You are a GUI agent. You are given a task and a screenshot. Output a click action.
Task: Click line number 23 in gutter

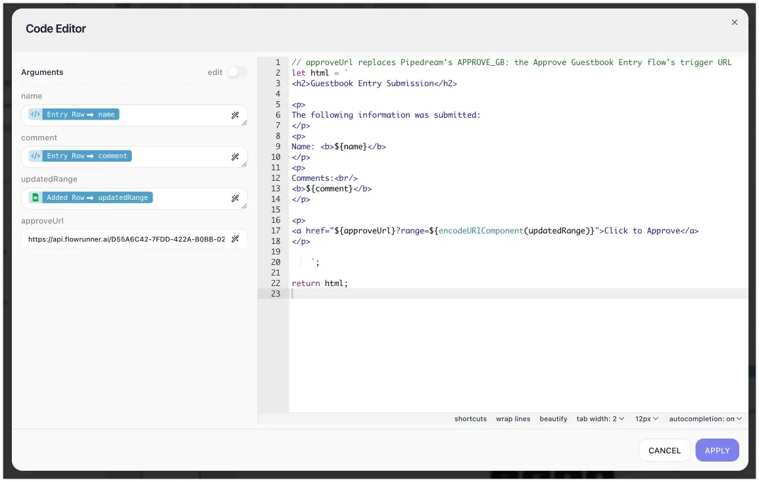pos(276,294)
